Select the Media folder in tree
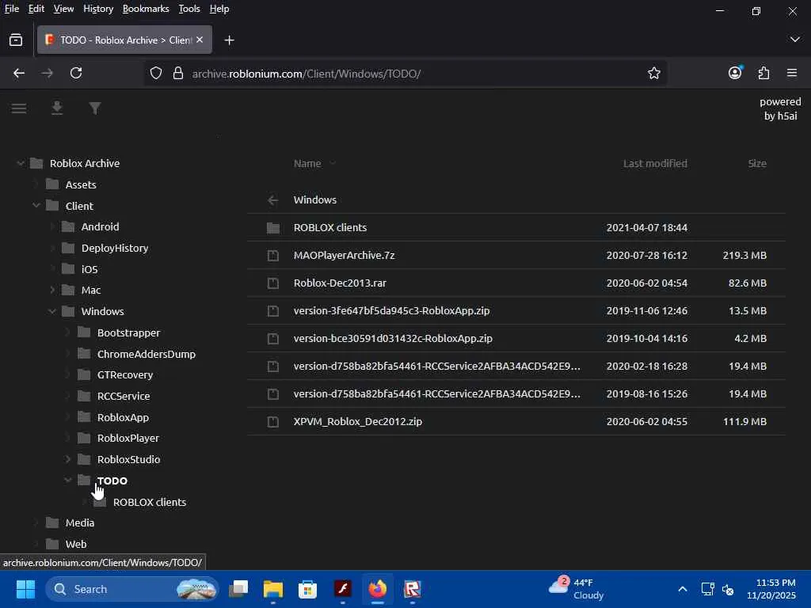The height and width of the screenshot is (608, 811). pyautogui.click(x=80, y=522)
